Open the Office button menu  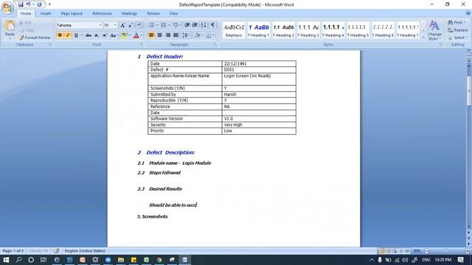tap(7, 7)
